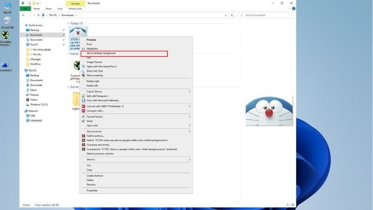Click the File Viewer Plus 4 icon

(83, 66)
